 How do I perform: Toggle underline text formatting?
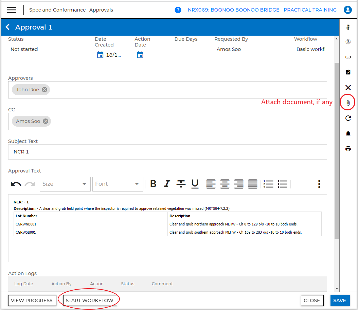click(195, 184)
